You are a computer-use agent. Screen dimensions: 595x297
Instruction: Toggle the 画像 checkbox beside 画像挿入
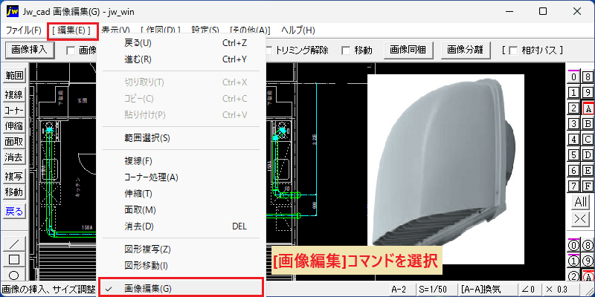tap(70, 50)
